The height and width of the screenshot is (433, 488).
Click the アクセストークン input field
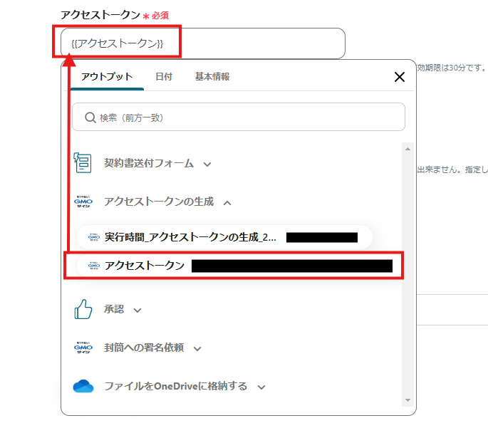(x=202, y=43)
